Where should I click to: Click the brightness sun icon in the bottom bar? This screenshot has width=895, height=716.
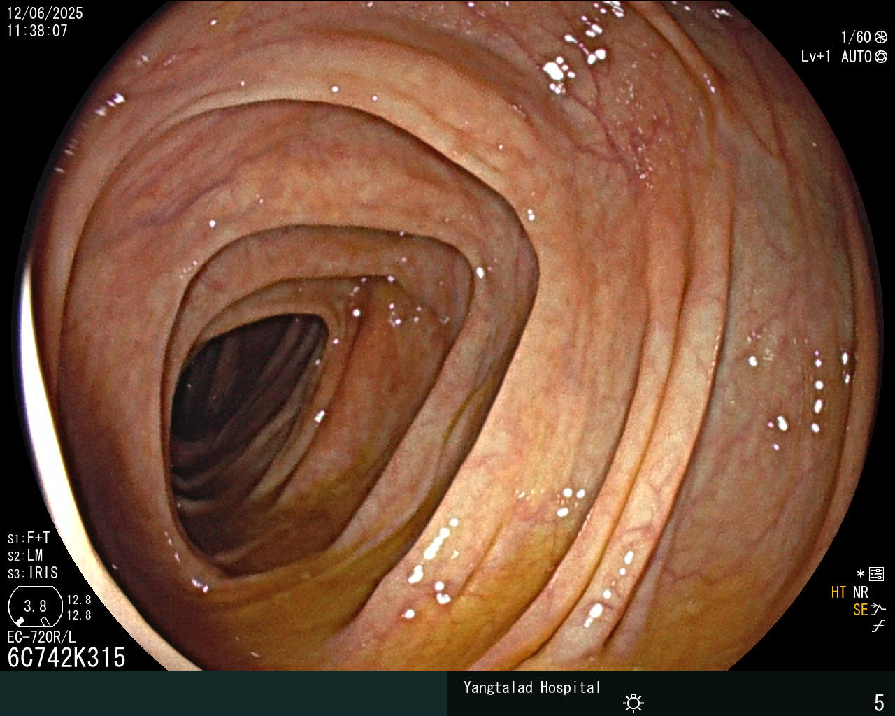tap(633, 703)
